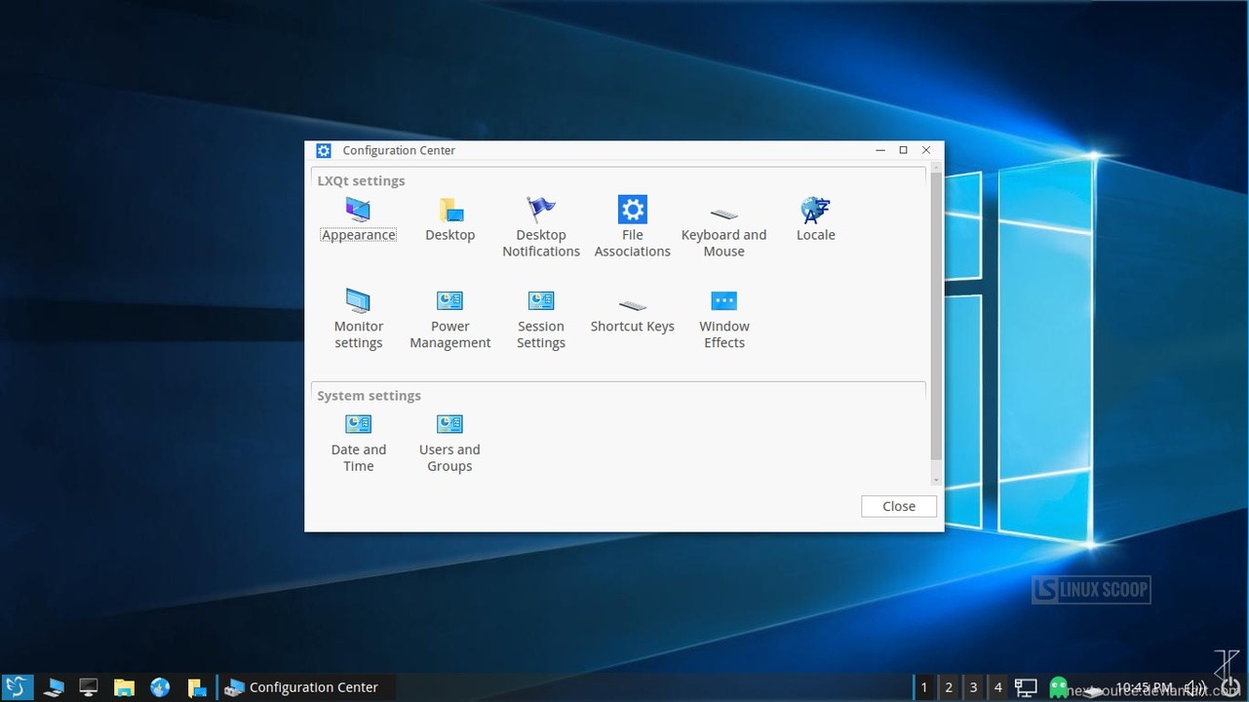The height and width of the screenshot is (702, 1249).
Task: Open the Appearance settings icon
Action: pos(358,219)
